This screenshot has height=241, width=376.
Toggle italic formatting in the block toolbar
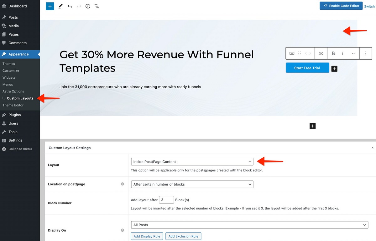[x=342, y=53]
